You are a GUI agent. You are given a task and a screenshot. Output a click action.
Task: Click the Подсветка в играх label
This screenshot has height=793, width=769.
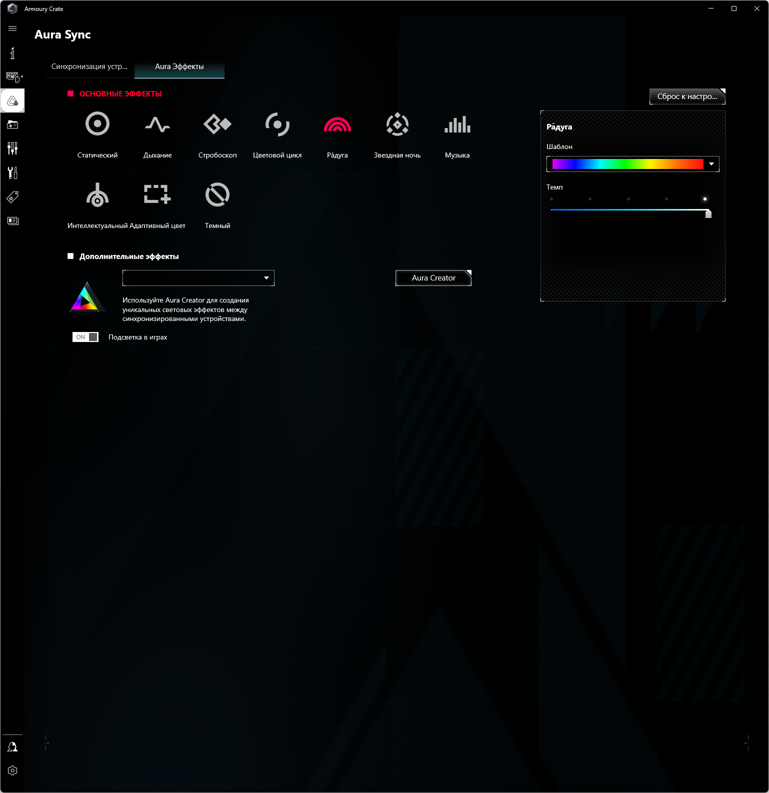click(x=138, y=337)
